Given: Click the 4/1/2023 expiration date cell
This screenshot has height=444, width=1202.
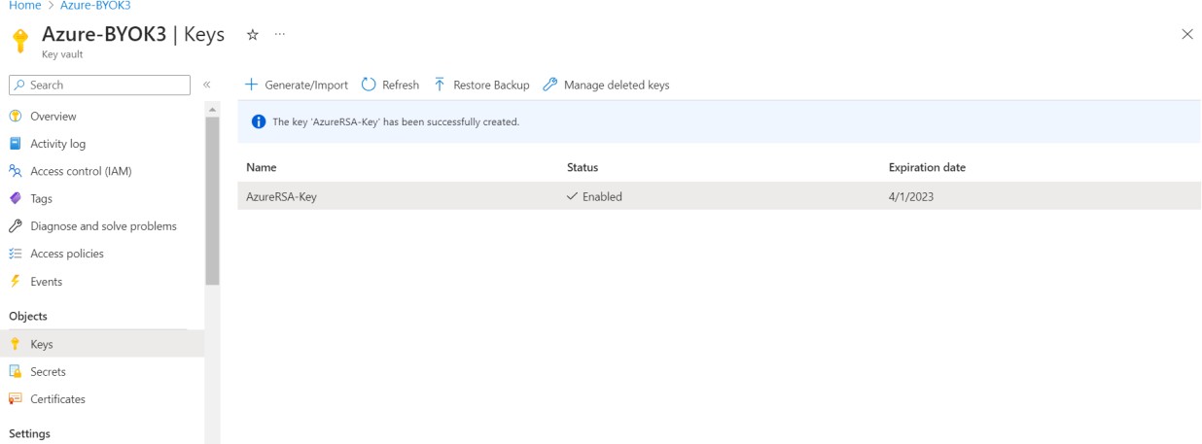Looking at the screenshot, I should pos(911,196).
